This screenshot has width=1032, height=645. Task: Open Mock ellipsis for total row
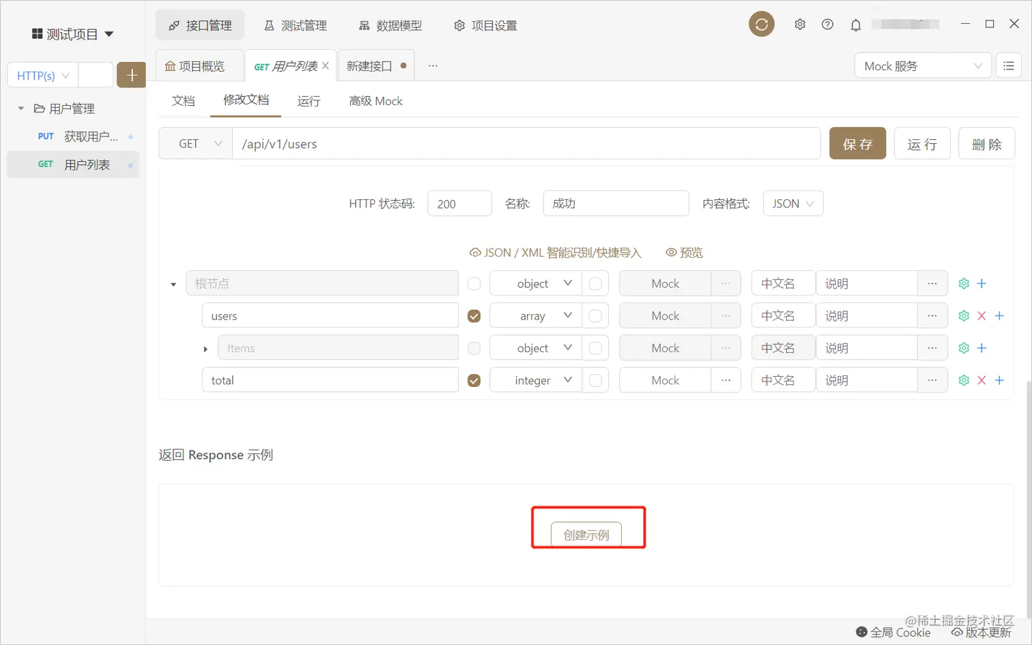point(726,380)
